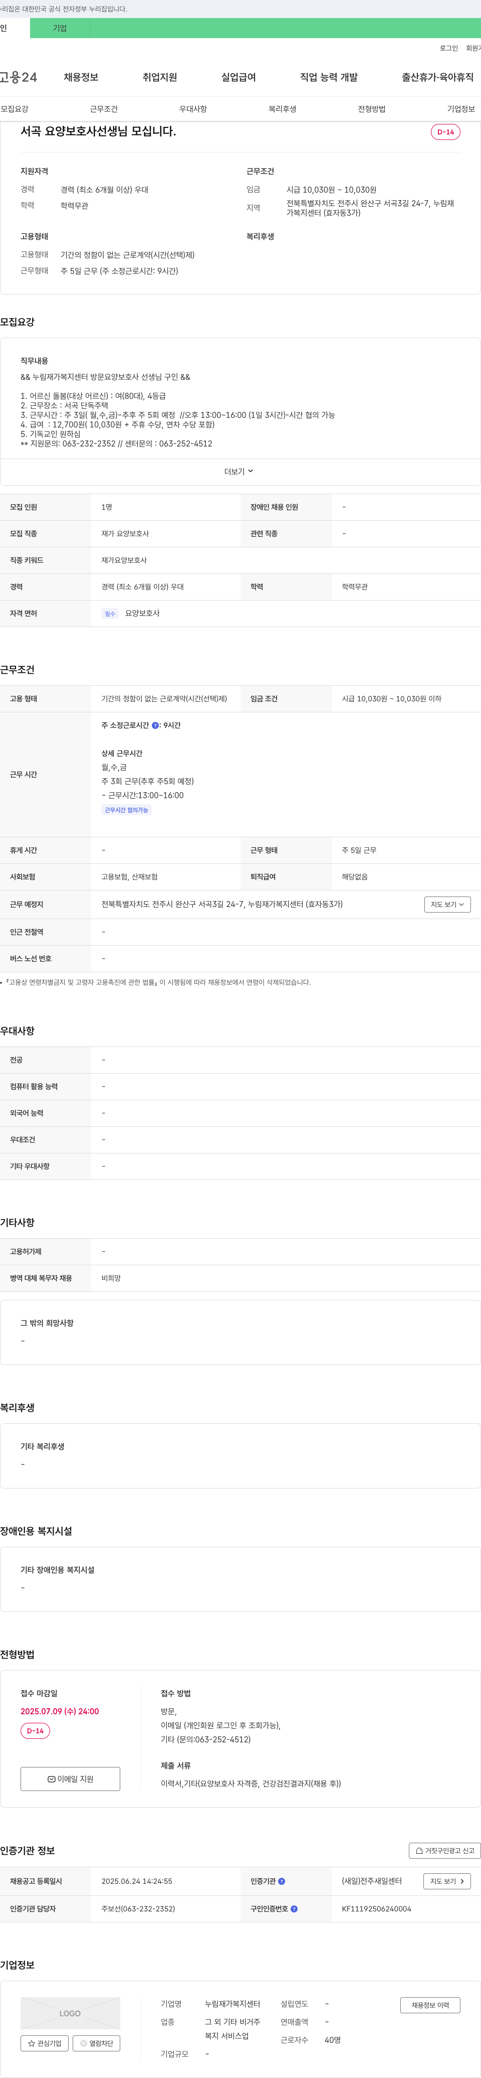Open the 출산휴가·육아휴직 menu
481x2078 pixels.
pyautogui.click(x=437, y=77)
